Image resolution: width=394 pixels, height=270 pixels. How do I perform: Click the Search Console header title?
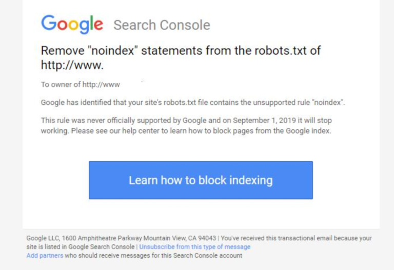click(x=162, y=25)
